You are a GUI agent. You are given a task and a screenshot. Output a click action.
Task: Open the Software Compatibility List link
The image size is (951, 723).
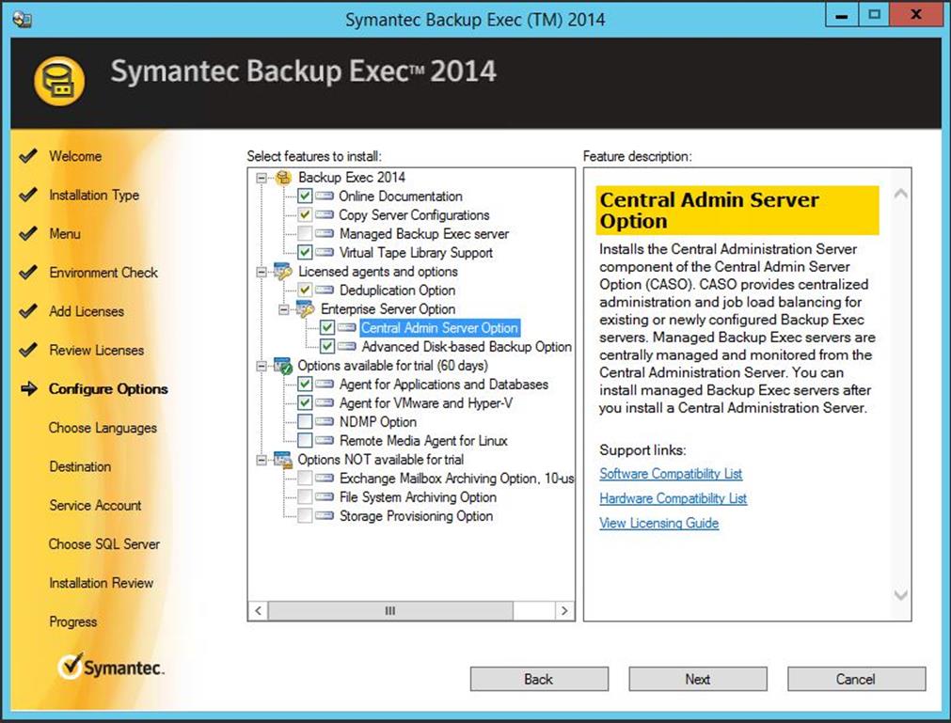[671, 473]
